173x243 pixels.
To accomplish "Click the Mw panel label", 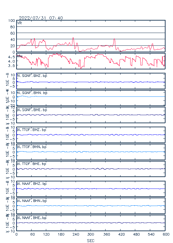I will pyautogui.click(x=20, y=56).
